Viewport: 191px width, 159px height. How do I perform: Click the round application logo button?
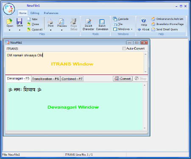click(x=9, y=9)
